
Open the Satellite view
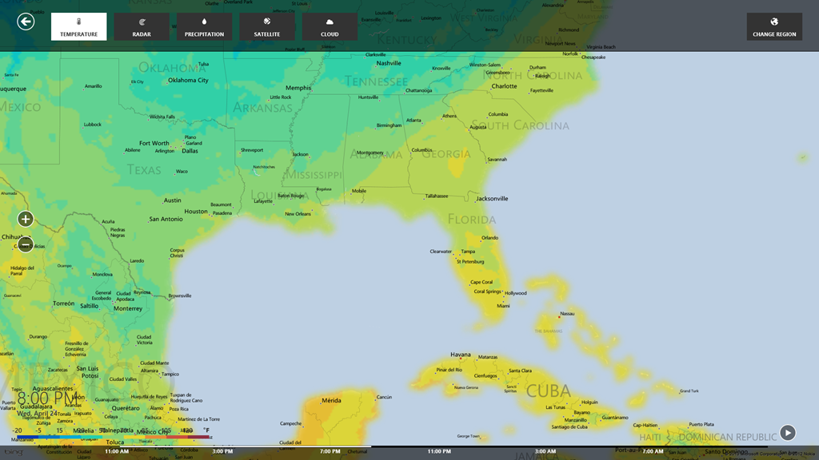pos(267,26)
